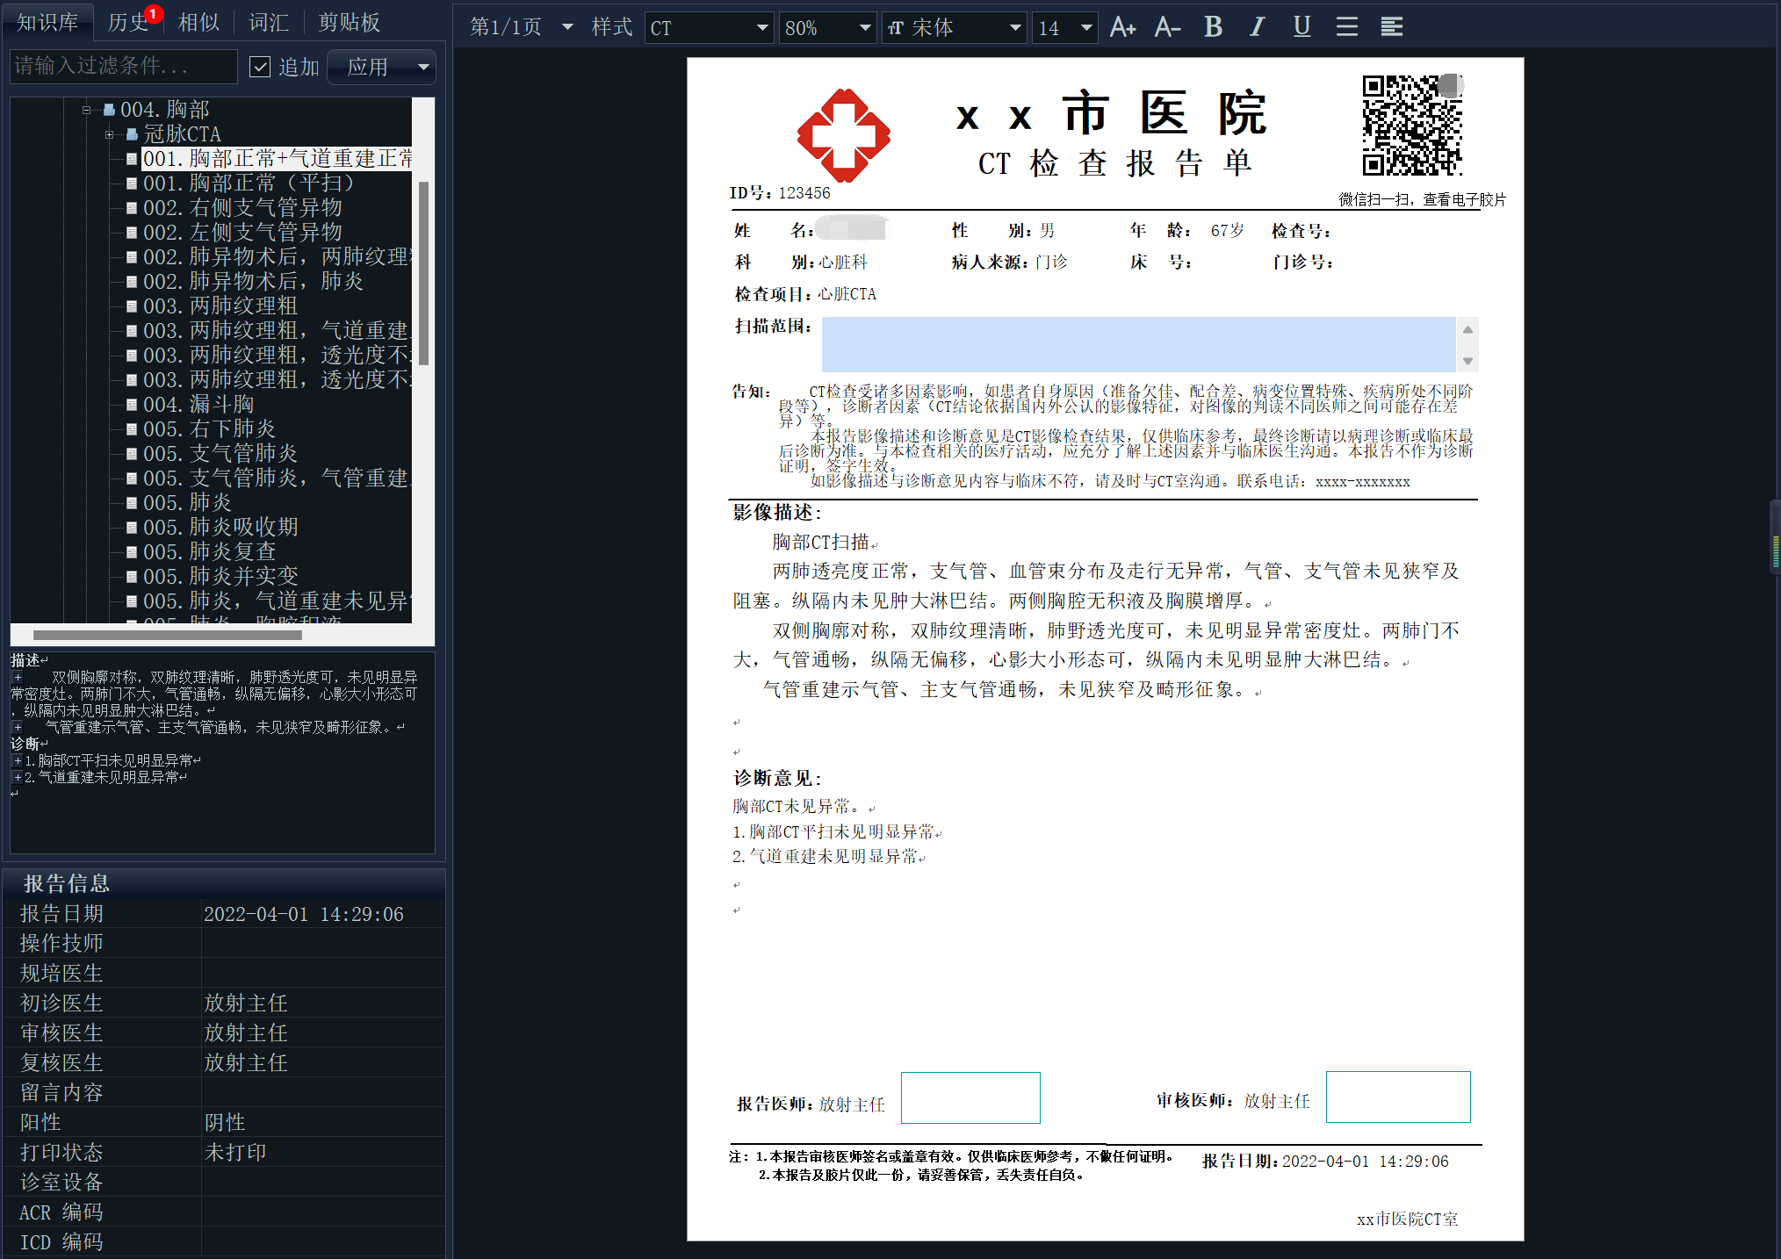
Task: Click the text alignment icon
Action: pos(1391,27)
